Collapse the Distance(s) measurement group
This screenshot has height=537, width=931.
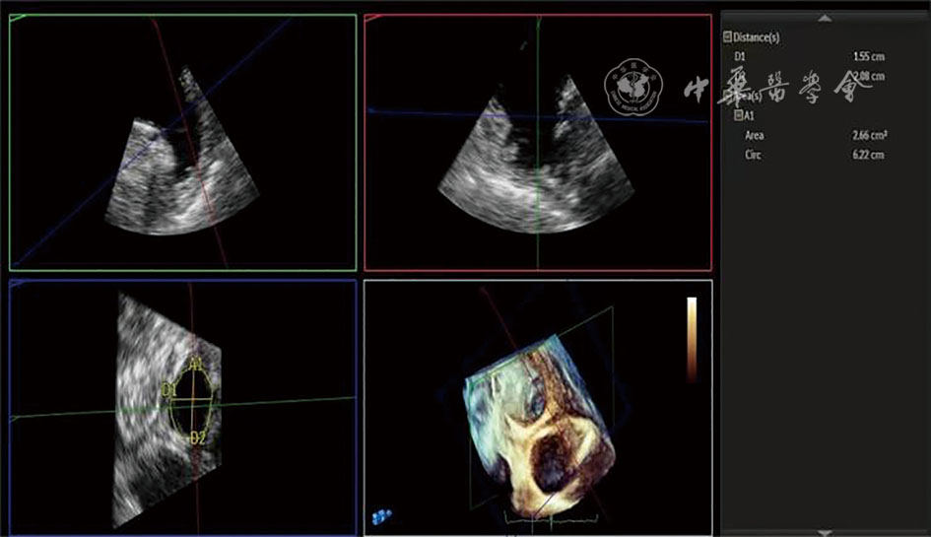727,37
